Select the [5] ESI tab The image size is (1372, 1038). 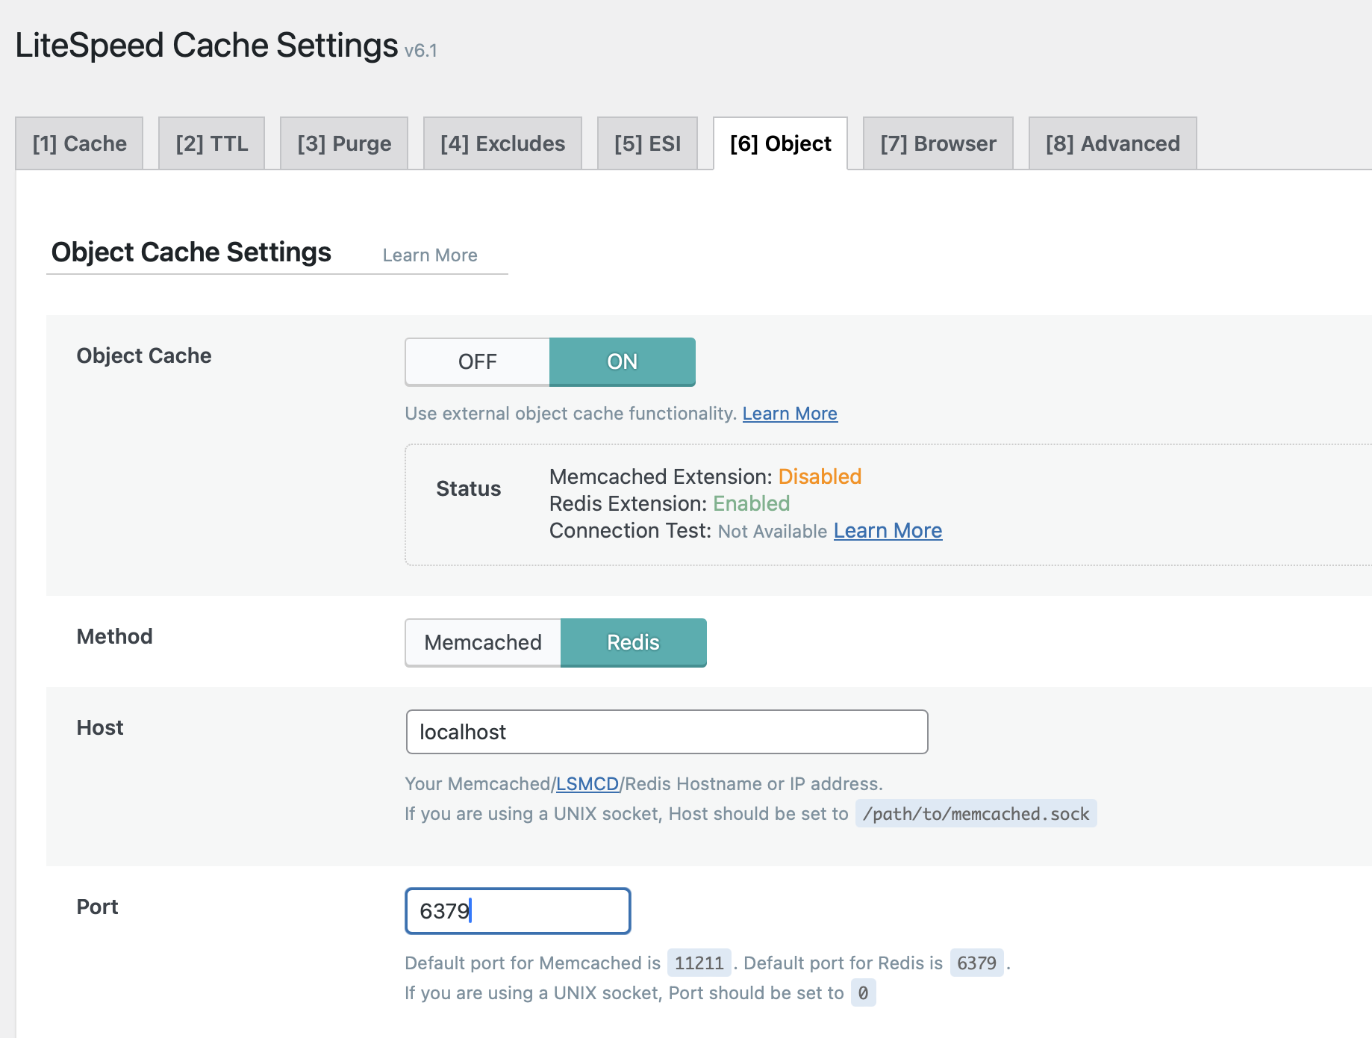[647, 143]
